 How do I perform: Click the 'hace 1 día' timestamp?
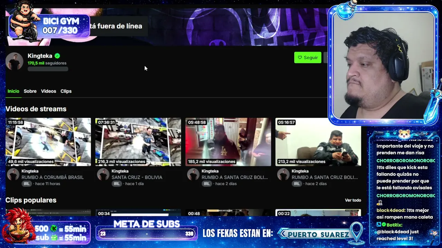134,184
